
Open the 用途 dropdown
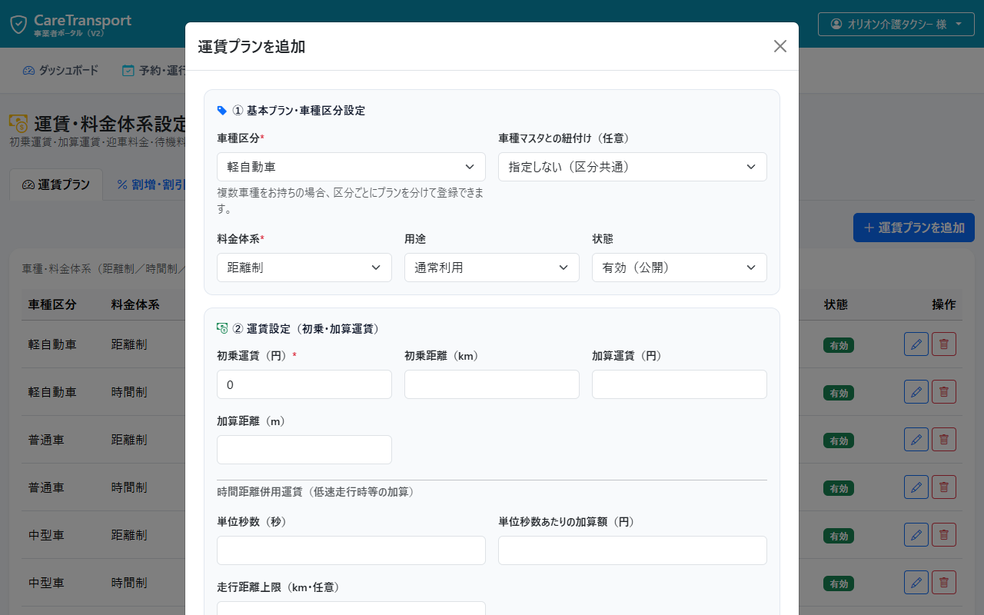492,268
